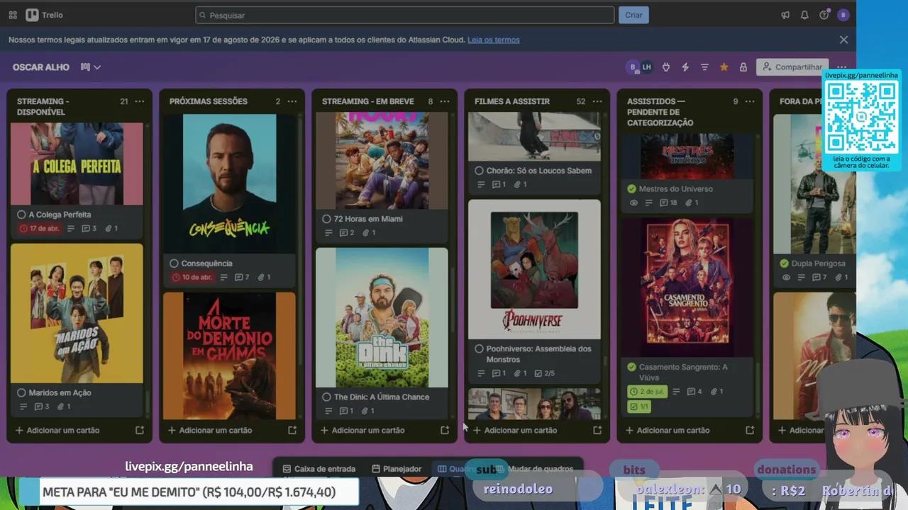This screenshot has height=510, width=908.
Task: Click the description icon on The Dink card
Action: (328, 411)
